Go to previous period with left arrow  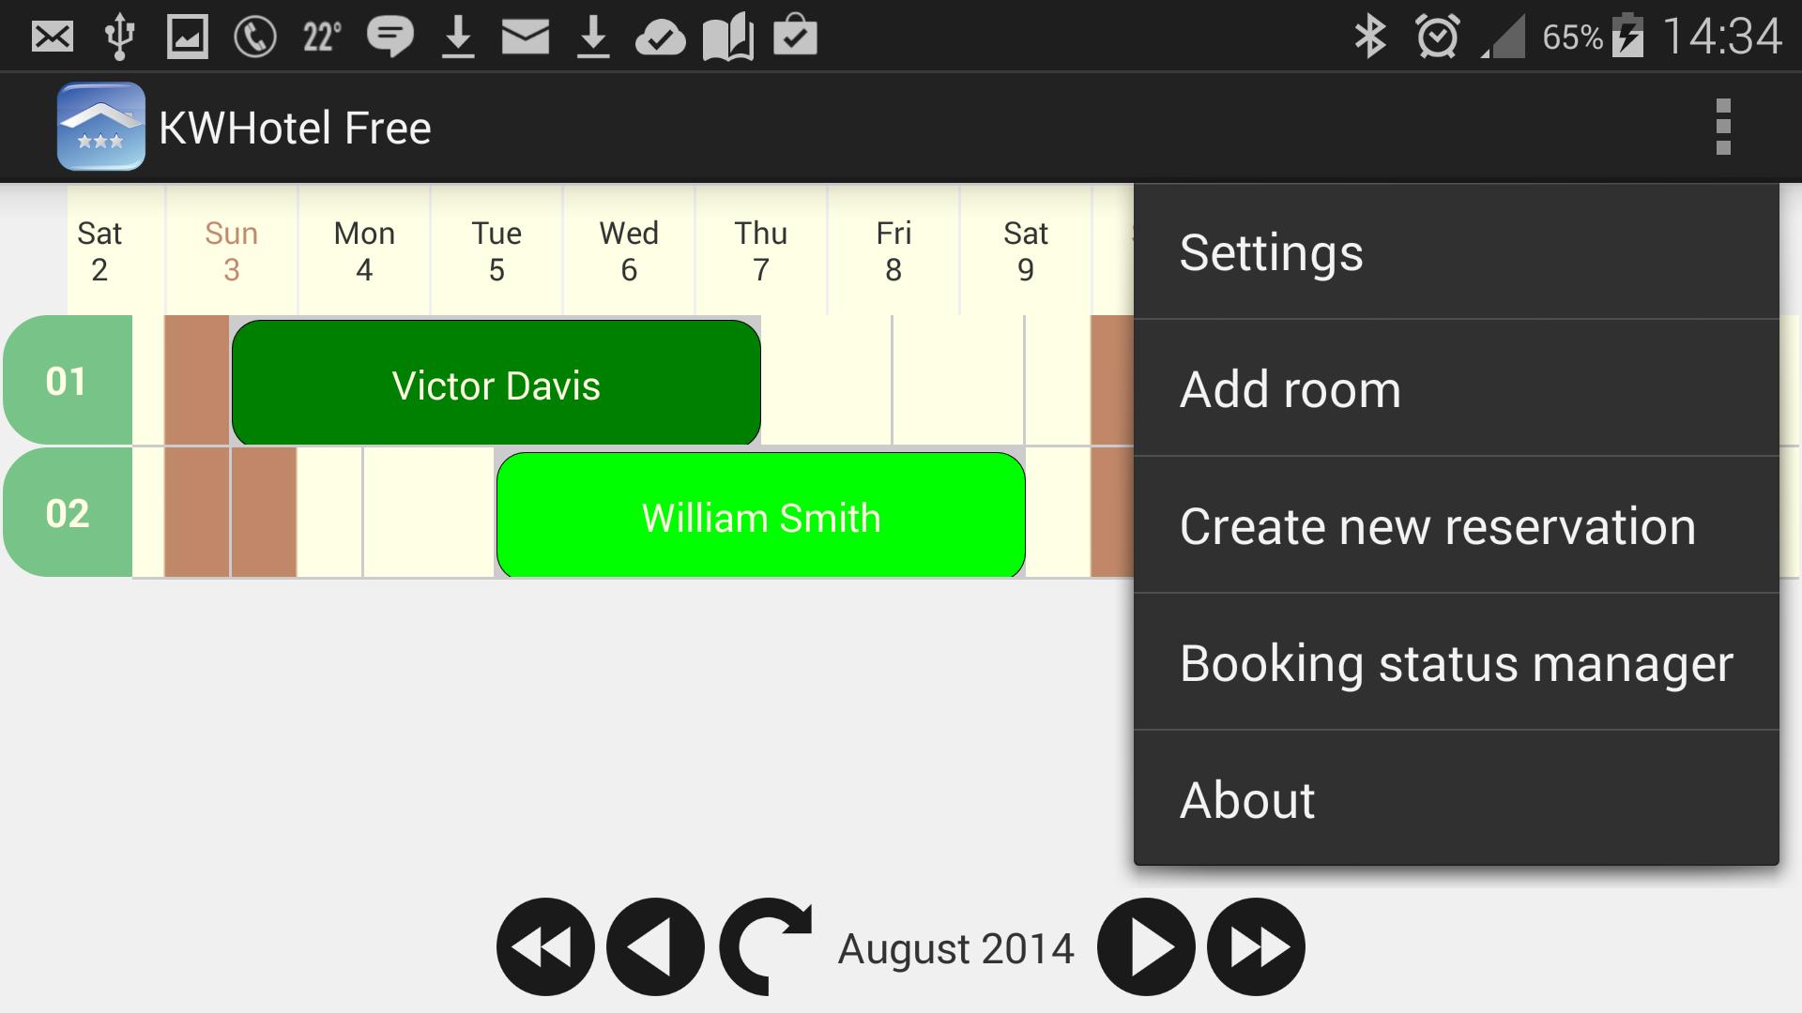tap(655, 946)
